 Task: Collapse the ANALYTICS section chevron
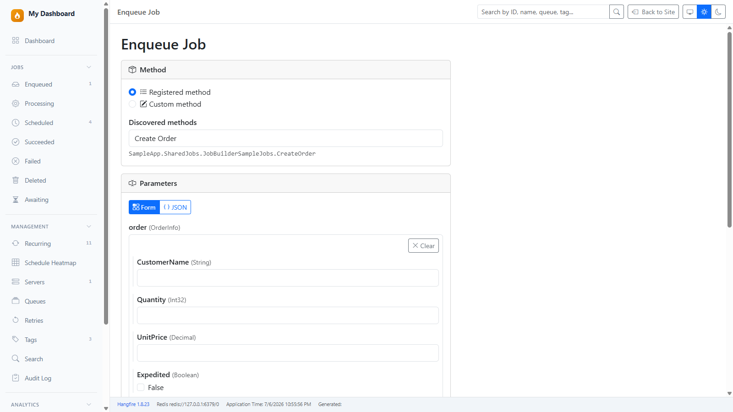point(89,405)
